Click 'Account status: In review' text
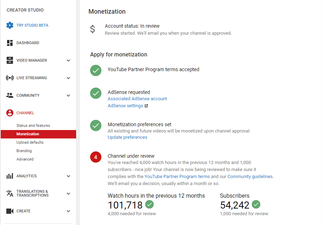The width and height of the screenshot is (322, 225). [x=132, y=26]
